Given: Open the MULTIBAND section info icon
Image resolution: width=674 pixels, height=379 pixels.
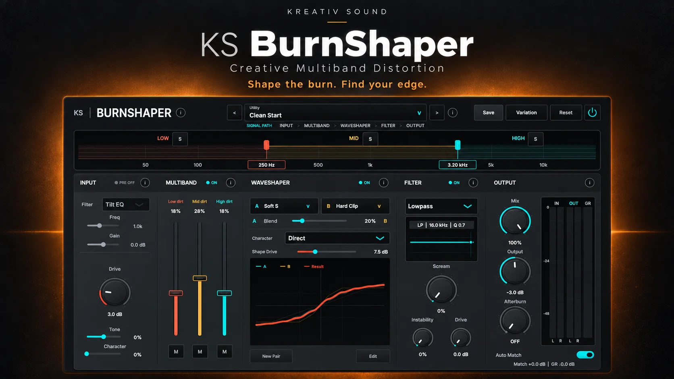Looking at the screenshot, I should point(231,182).
